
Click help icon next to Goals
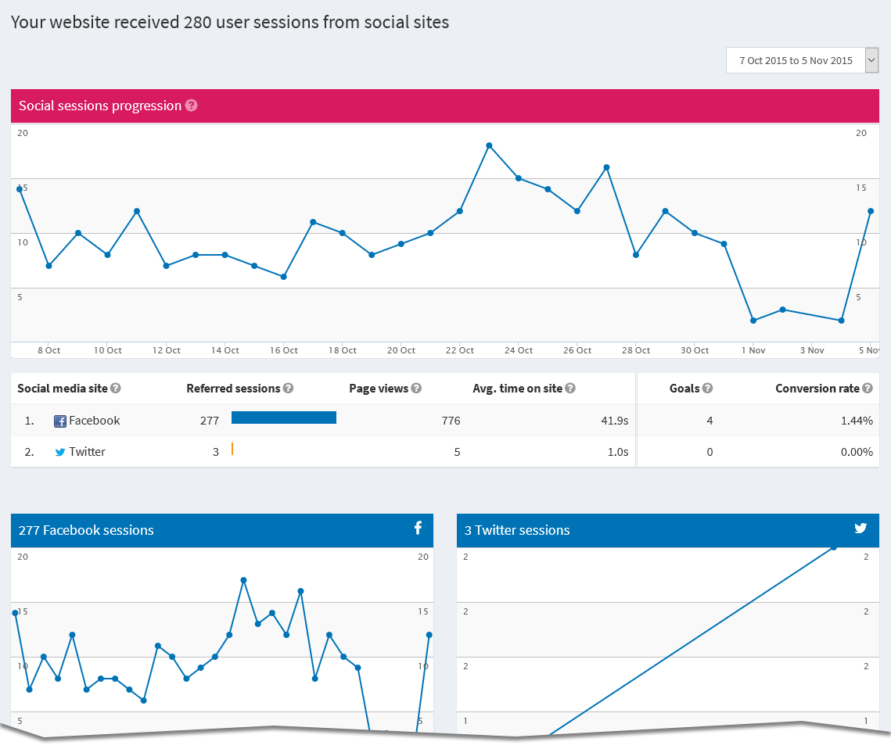pos(707,389)
